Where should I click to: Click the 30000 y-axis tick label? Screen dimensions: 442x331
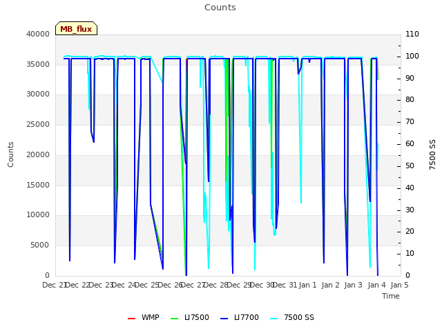tap(38, 94)
